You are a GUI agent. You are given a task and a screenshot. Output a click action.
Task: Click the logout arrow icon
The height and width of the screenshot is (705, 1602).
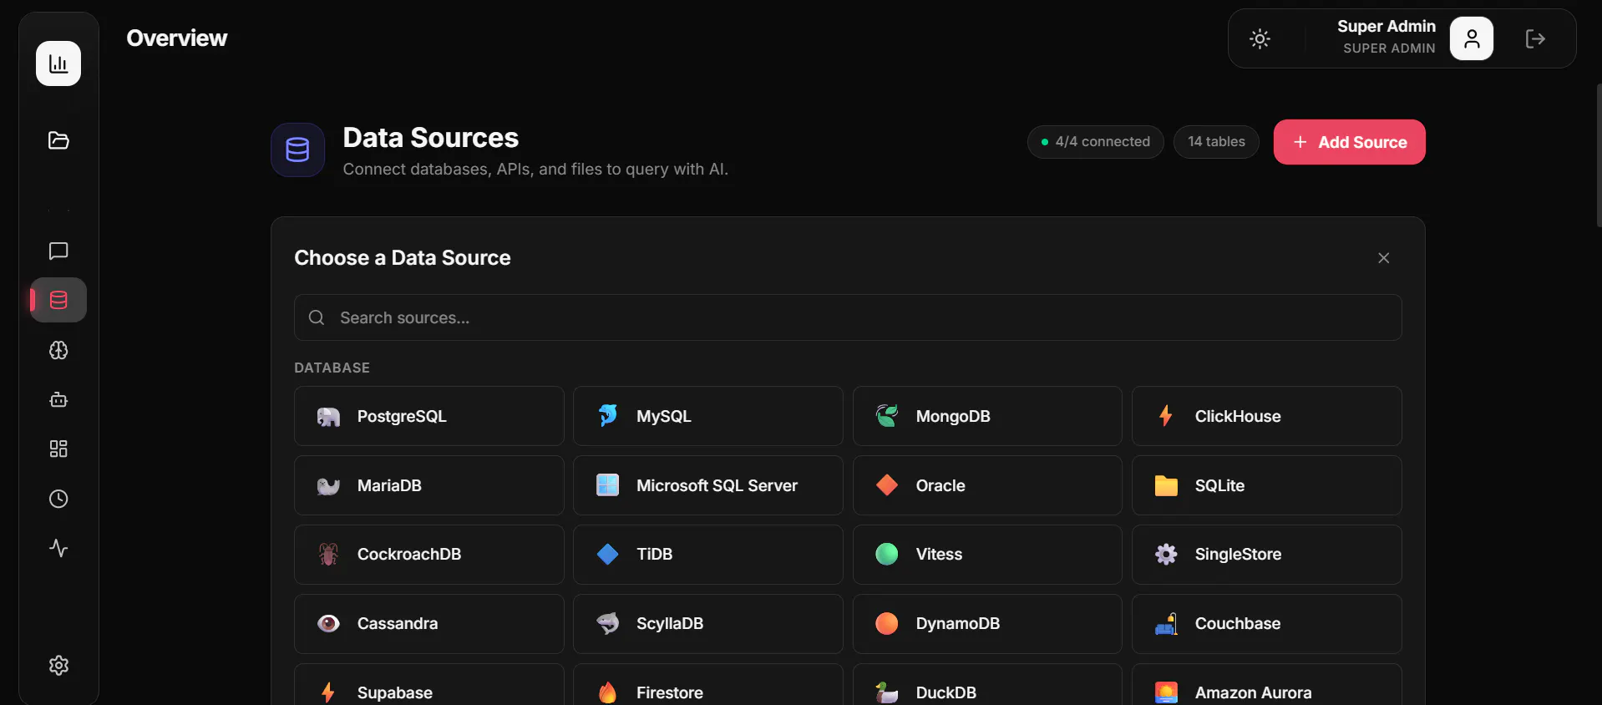[x=1535, y=38]
